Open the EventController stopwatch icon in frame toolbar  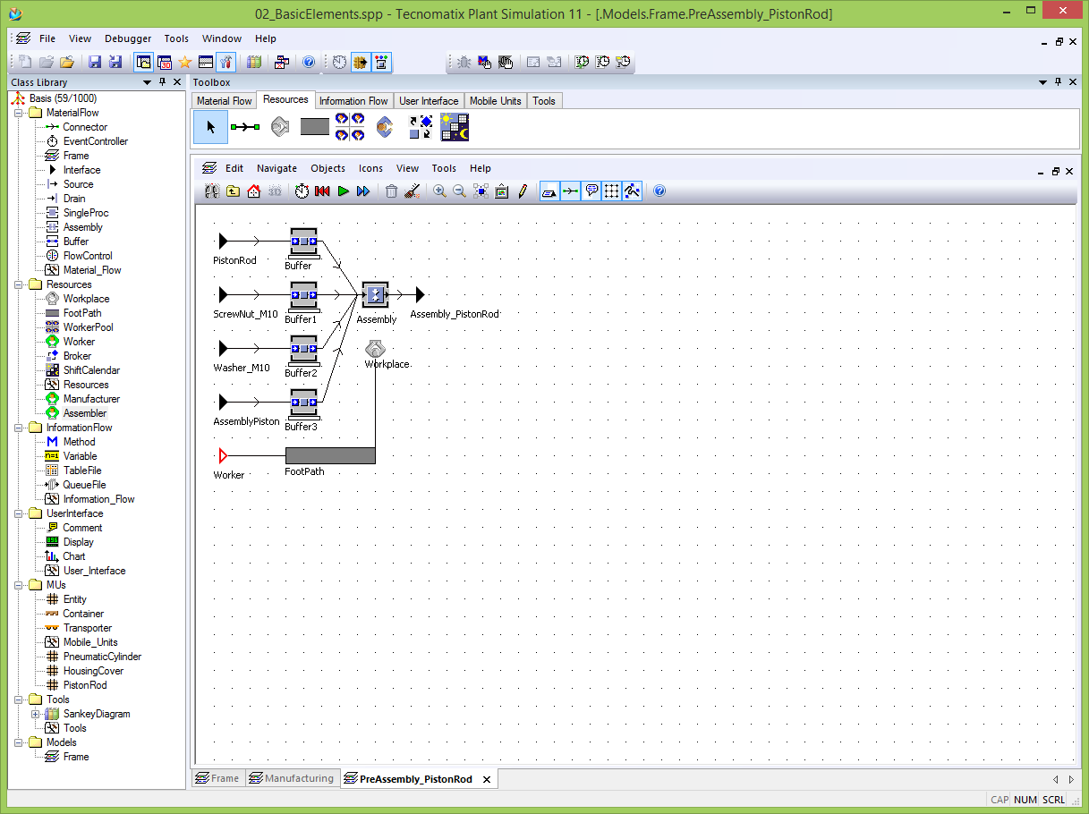point(302,191)
